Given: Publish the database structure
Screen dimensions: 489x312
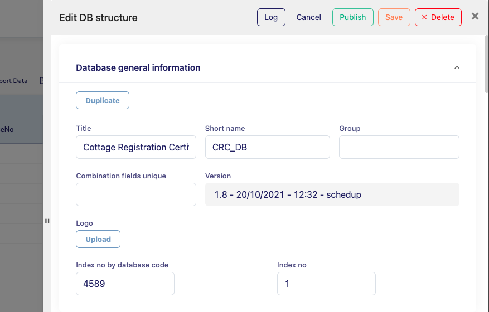Looking at the screenshot, I should coord(353,17).
